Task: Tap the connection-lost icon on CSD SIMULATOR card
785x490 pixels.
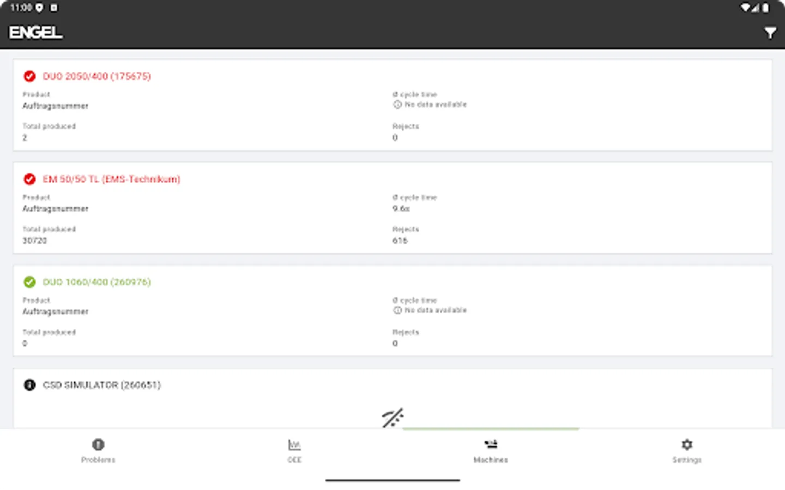Action: 392,417
